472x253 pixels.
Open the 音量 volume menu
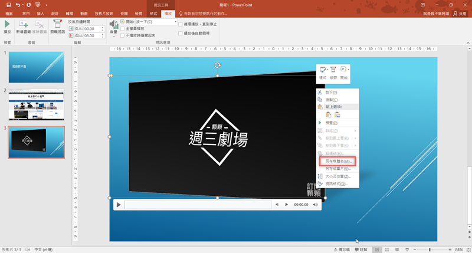113,28
